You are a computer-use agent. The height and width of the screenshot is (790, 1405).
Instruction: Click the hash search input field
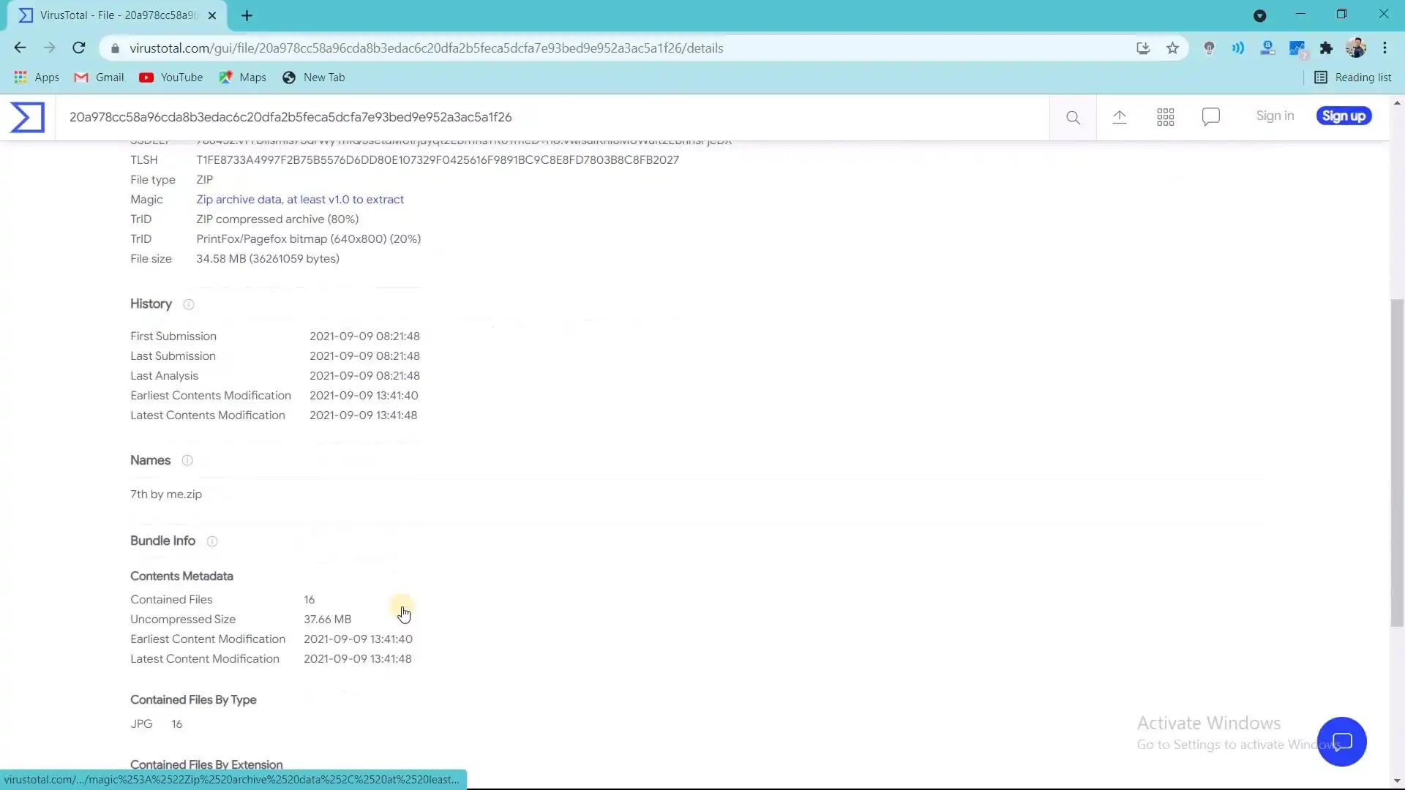[556, 117]
